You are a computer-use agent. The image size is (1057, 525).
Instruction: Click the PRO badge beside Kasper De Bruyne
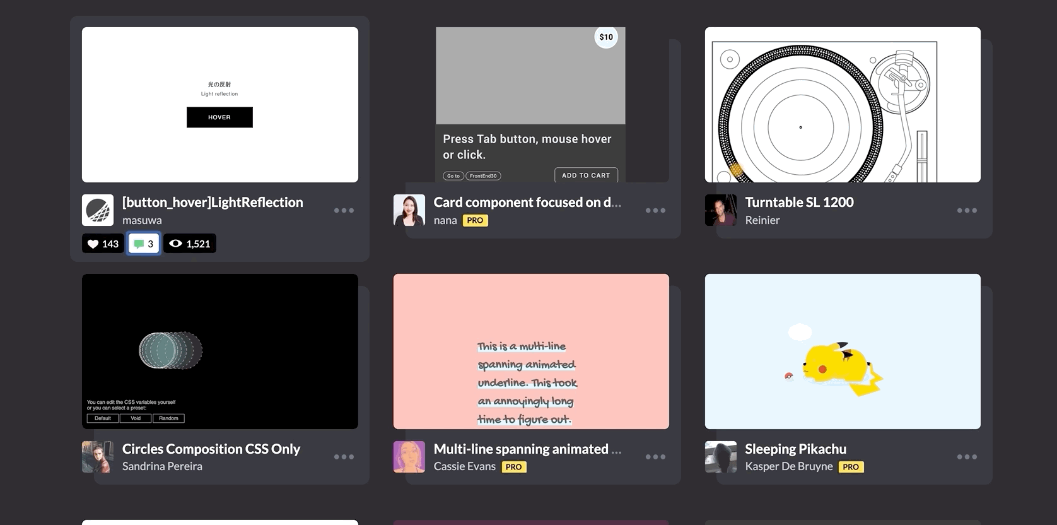tap(851, 467)
